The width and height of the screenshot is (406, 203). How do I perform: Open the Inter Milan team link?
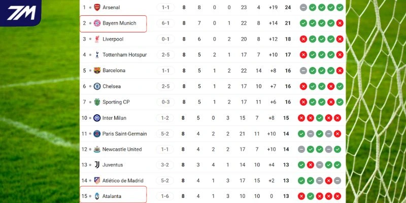click(114, 118)
